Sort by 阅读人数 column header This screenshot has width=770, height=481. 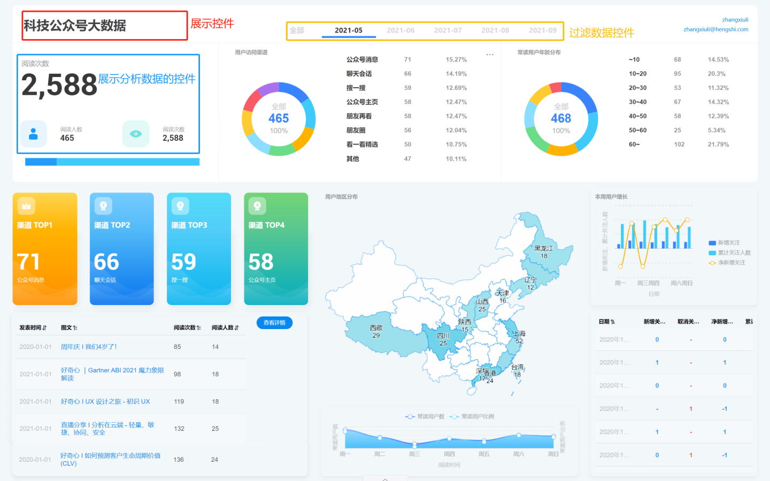pyautogui.click(x=225, y=327)
